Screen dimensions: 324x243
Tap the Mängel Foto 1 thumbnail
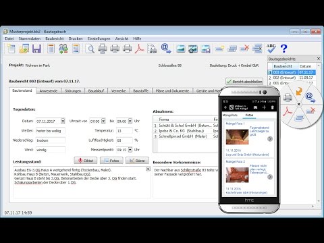(237, 137)
